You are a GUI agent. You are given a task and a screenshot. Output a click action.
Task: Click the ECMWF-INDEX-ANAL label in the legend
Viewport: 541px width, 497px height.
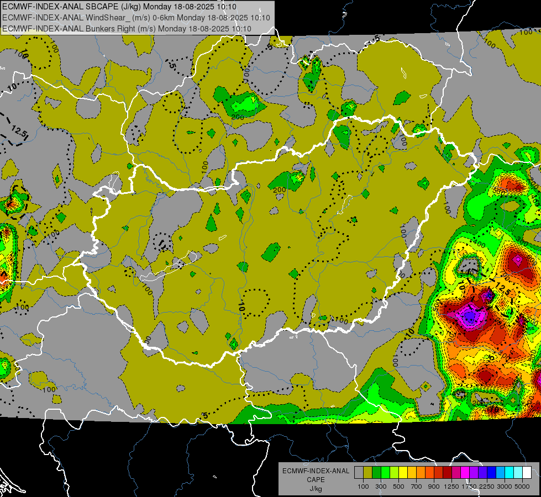316,471
